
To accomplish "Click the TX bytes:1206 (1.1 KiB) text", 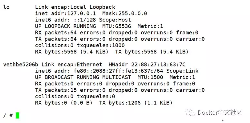I will coord(136,103).
